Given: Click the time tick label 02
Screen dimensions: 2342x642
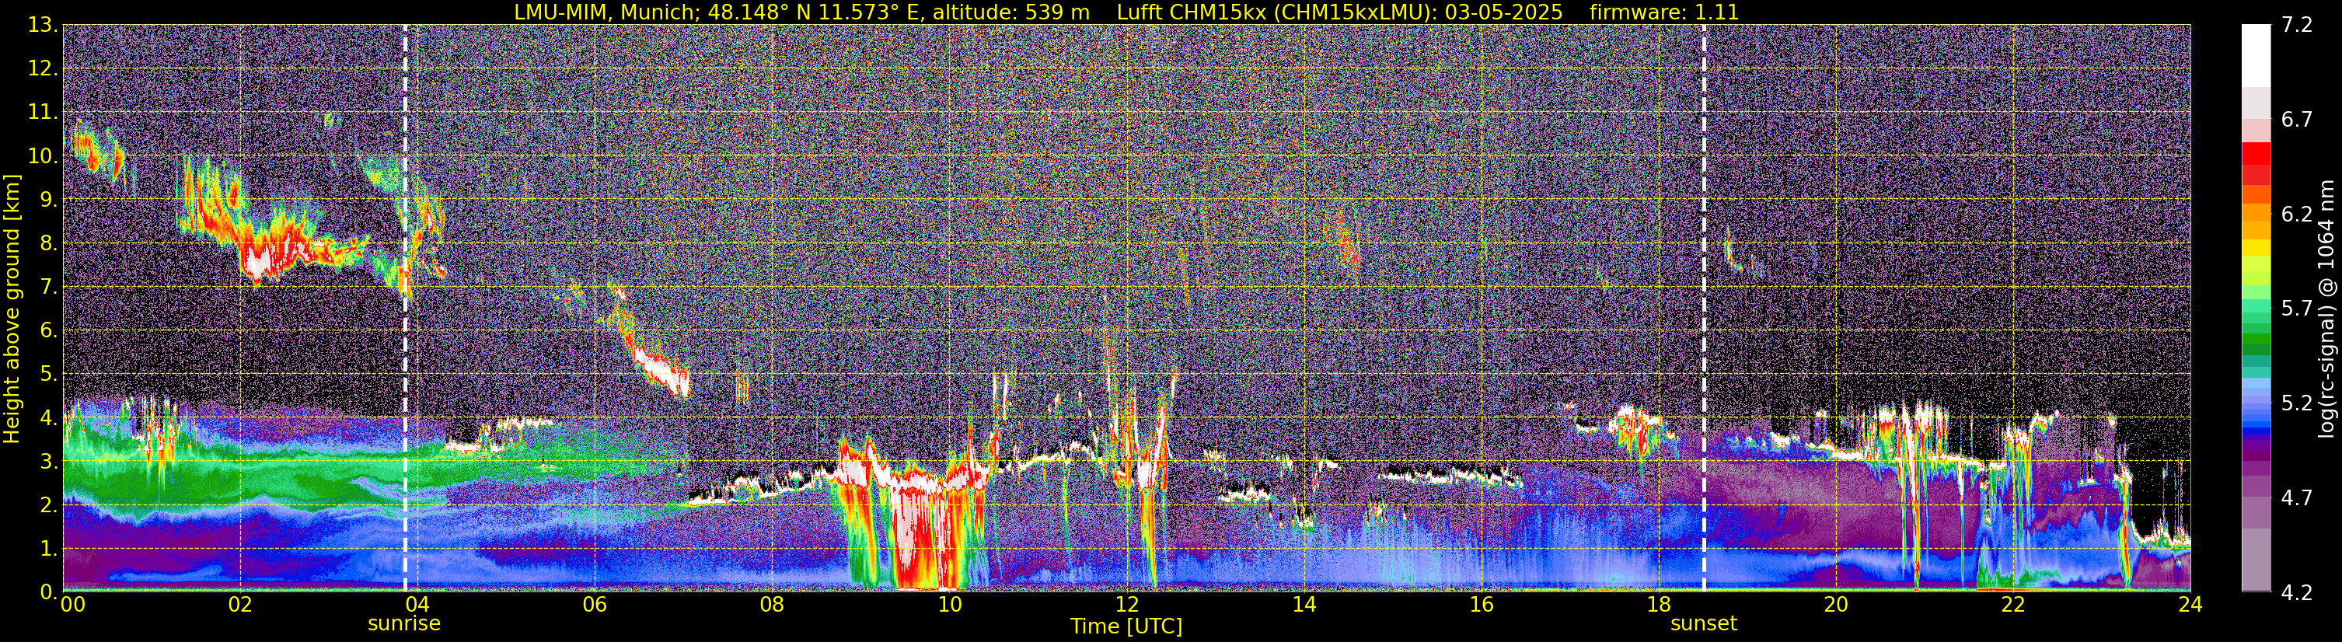Looking at the screenshot, I should [x=240, y=605].
